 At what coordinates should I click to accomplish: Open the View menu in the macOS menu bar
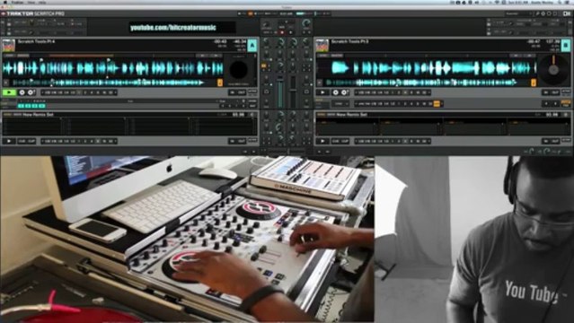click(31, 2)
